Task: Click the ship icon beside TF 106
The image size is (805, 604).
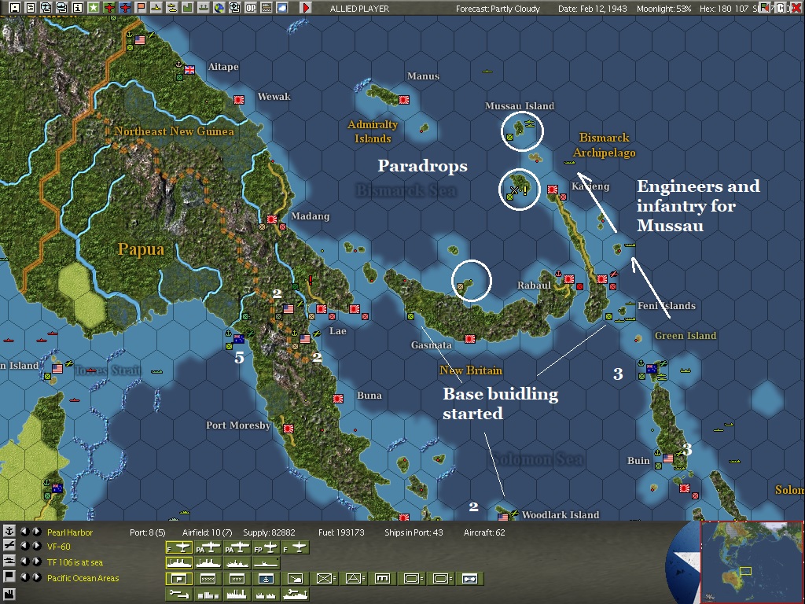Action: [x=9, y=562]
